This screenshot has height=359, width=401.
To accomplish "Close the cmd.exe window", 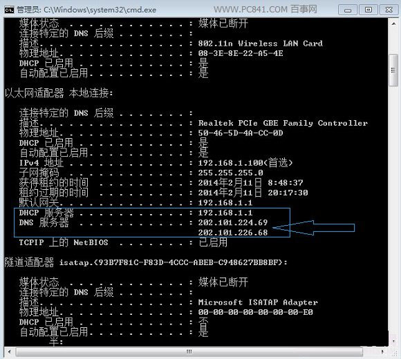I will pyautogui.click(x=389, y=10).
